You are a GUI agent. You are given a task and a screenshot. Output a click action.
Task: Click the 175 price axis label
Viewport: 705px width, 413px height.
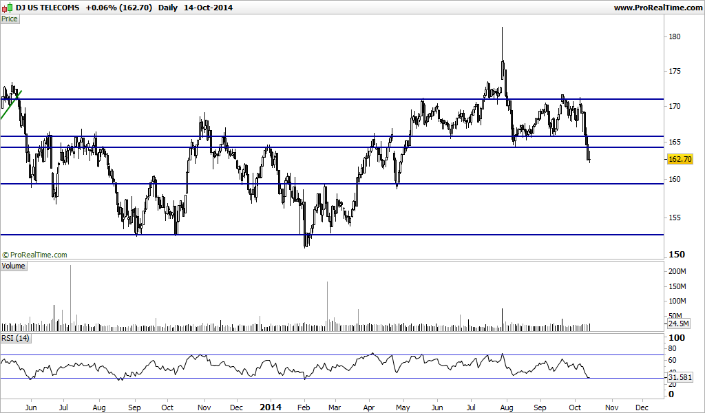(675, 72)
